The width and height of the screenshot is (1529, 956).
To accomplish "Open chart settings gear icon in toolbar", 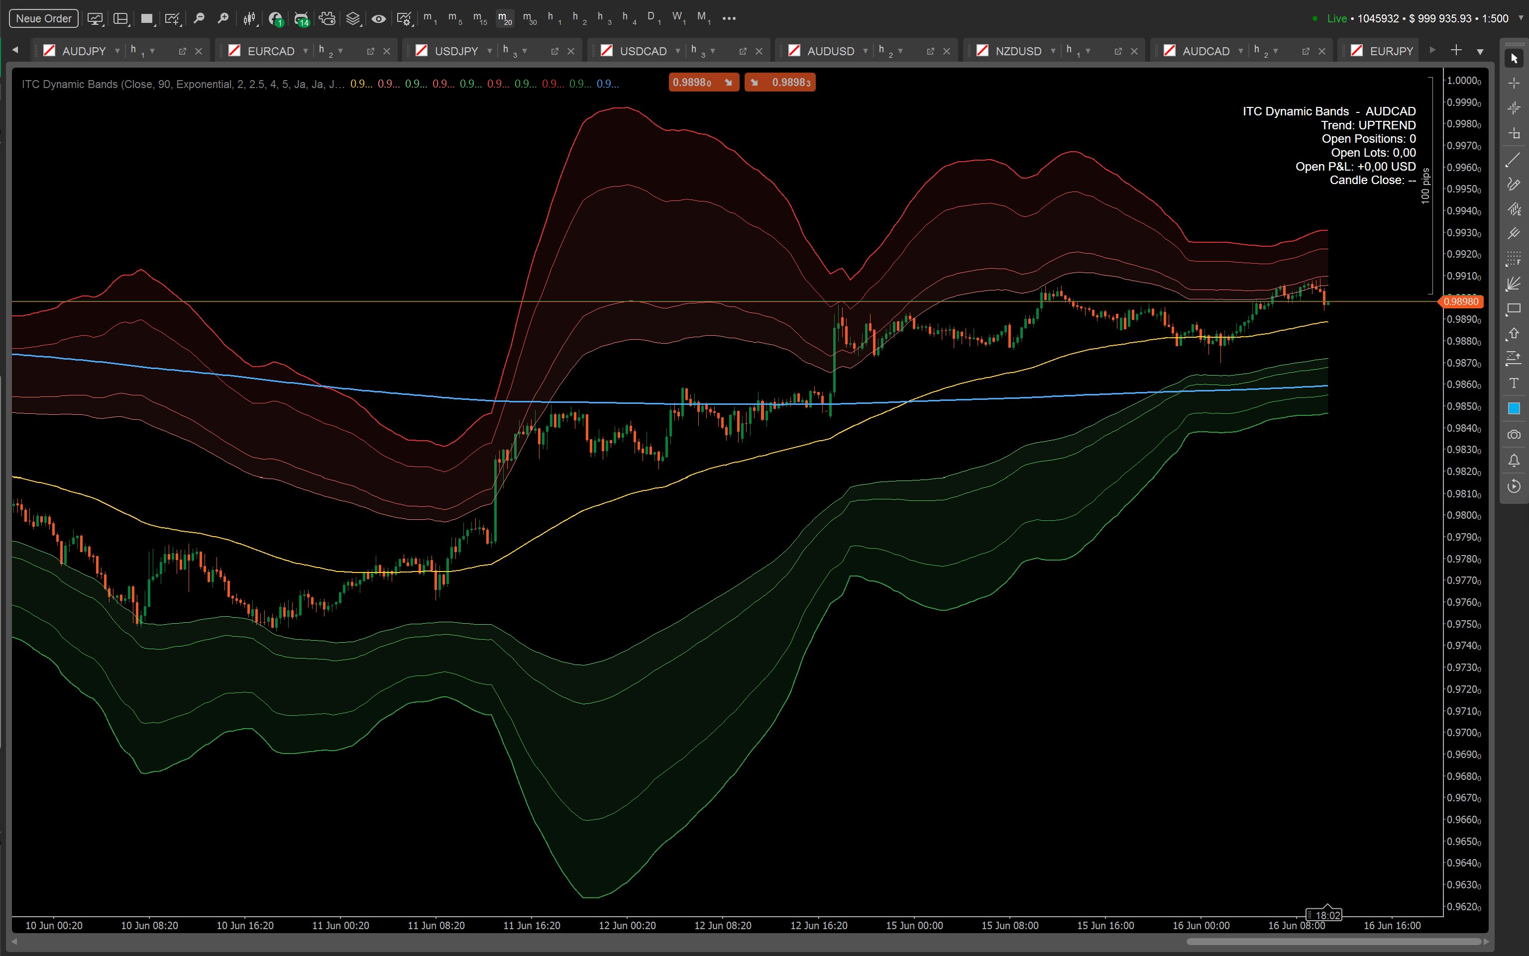I will pos(404,19).
